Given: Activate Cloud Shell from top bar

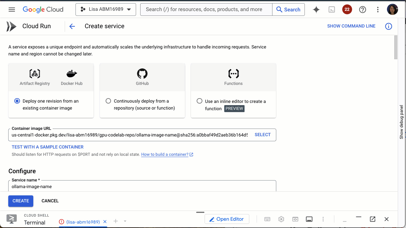Looking at the screenshot, I should point(331,9).
